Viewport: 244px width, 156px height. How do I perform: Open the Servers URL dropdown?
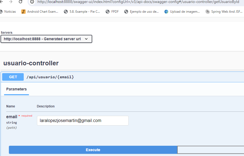pos(46,39)
